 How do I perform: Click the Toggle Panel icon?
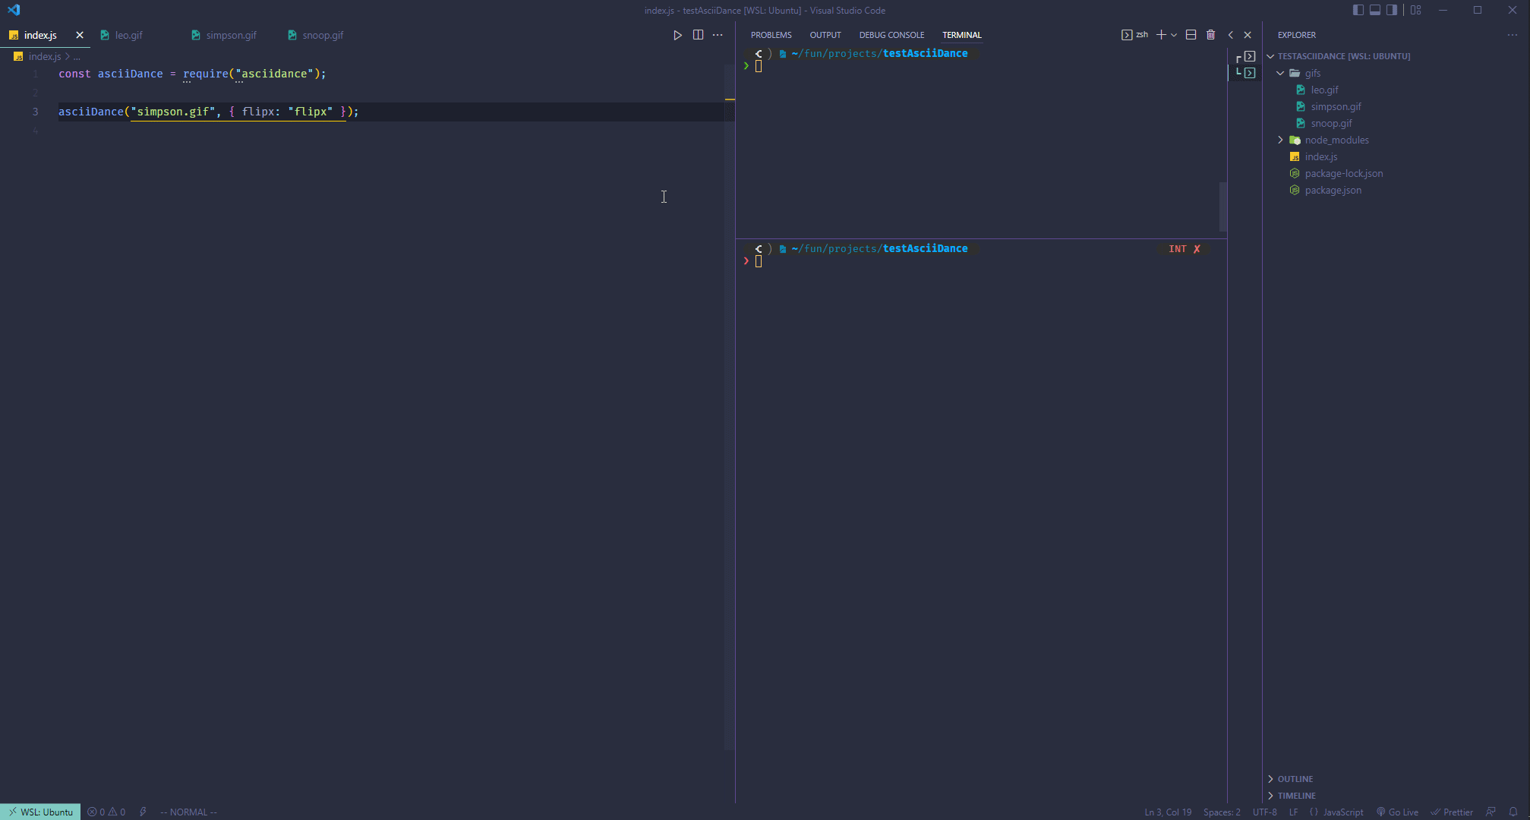point(1373,10)
